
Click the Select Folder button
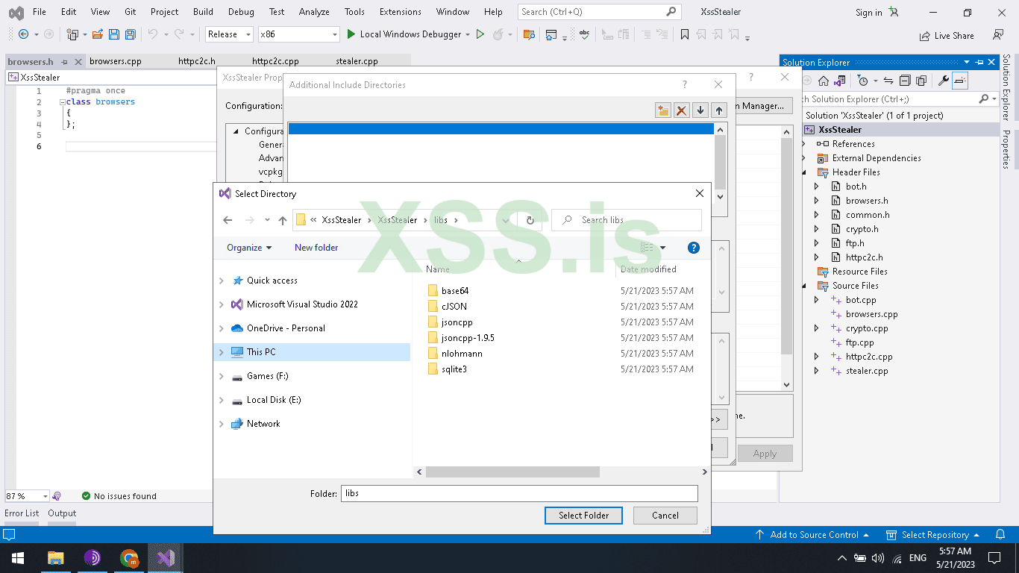[583, 516]
